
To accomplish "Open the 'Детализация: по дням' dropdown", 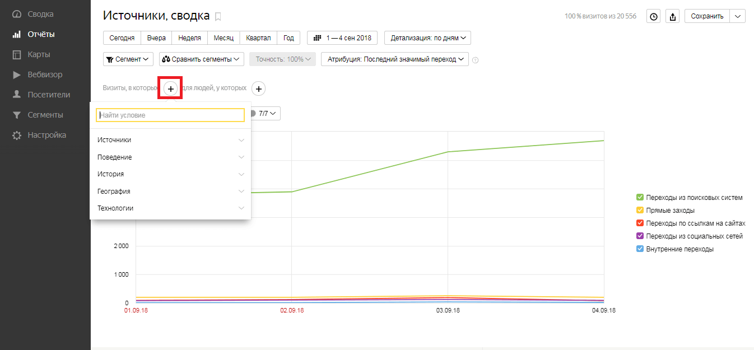I will [x=427, y=38].
